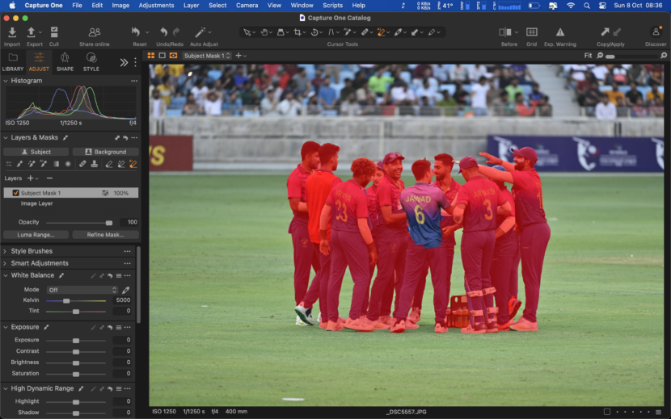Pick Draw Mask brush in Layers tools
The image size is (671, 419).
[19, 164]
